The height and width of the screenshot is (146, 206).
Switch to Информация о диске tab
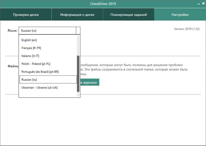(77, 15)
